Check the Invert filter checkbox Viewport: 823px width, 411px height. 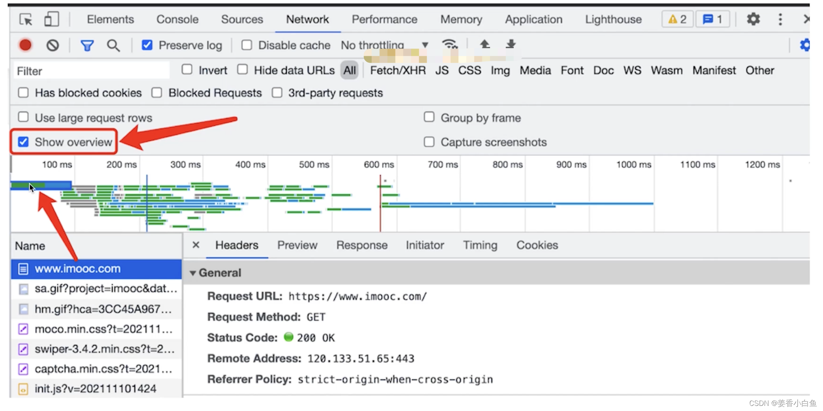[187, 70]
